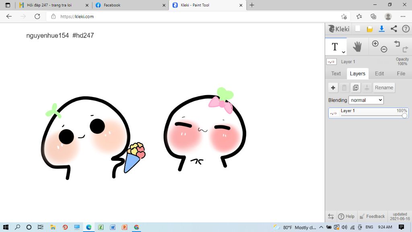Viewport: 412px width, 232px height.
Task: Download the image with the blue arrow icon
Action: (x=381, y=29)
